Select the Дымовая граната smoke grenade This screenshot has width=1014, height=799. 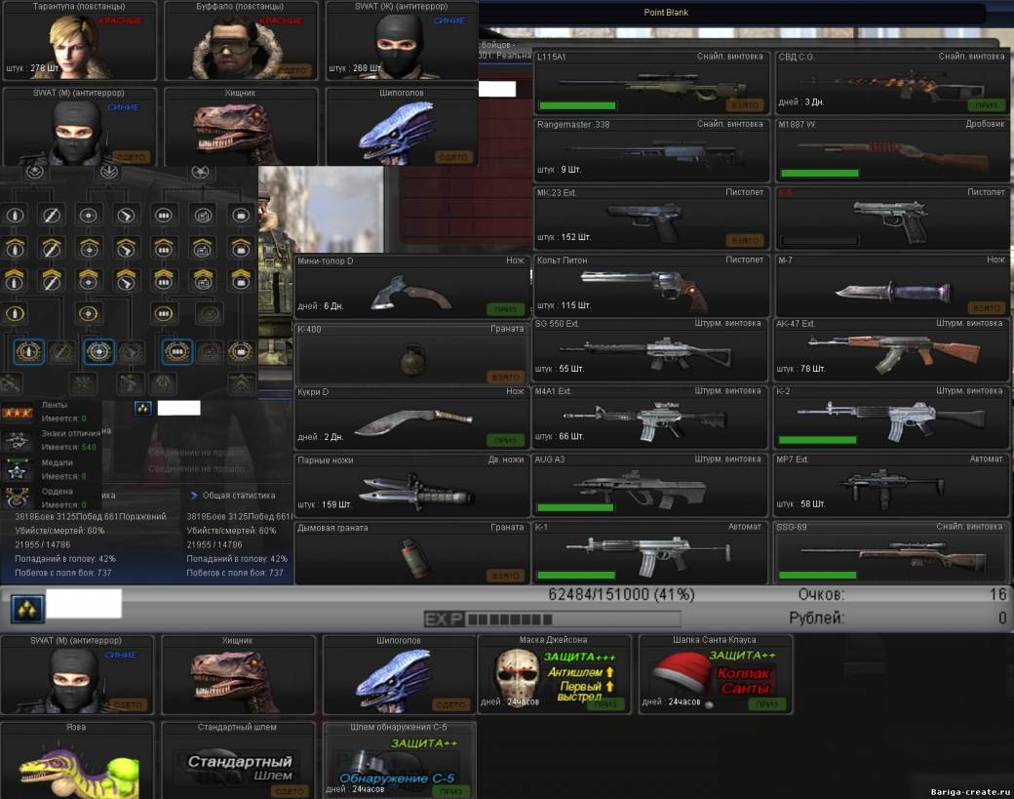click(411, 553)
